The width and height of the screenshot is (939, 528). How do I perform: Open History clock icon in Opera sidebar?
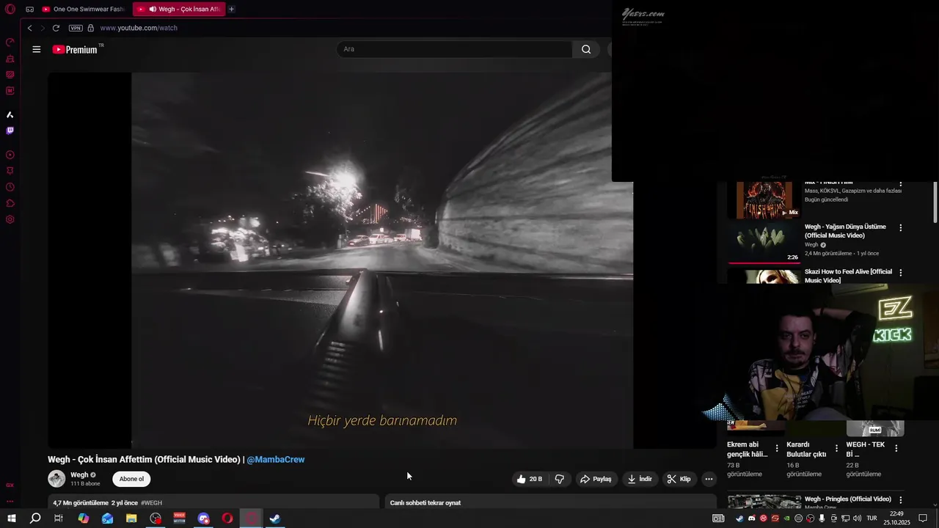10,187
